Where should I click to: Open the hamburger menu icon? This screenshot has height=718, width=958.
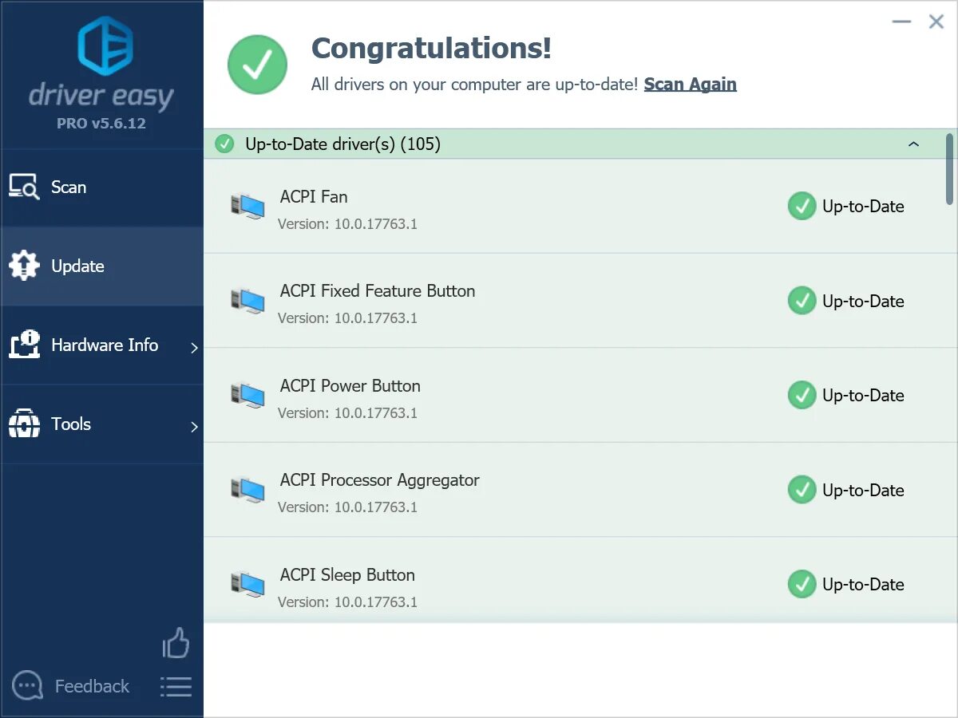pos(176,687)
